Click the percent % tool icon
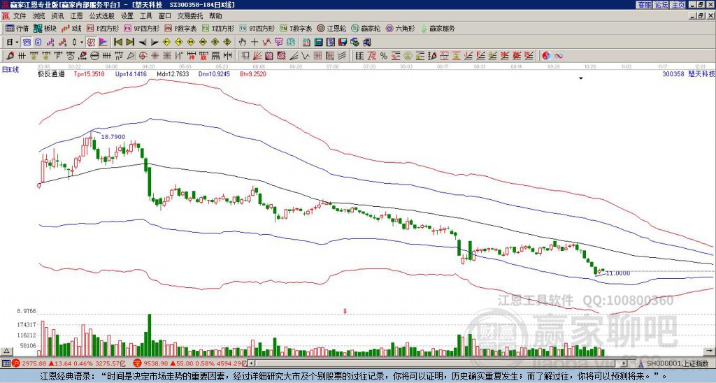Screen dimensions: 716x383 (384, 56)
